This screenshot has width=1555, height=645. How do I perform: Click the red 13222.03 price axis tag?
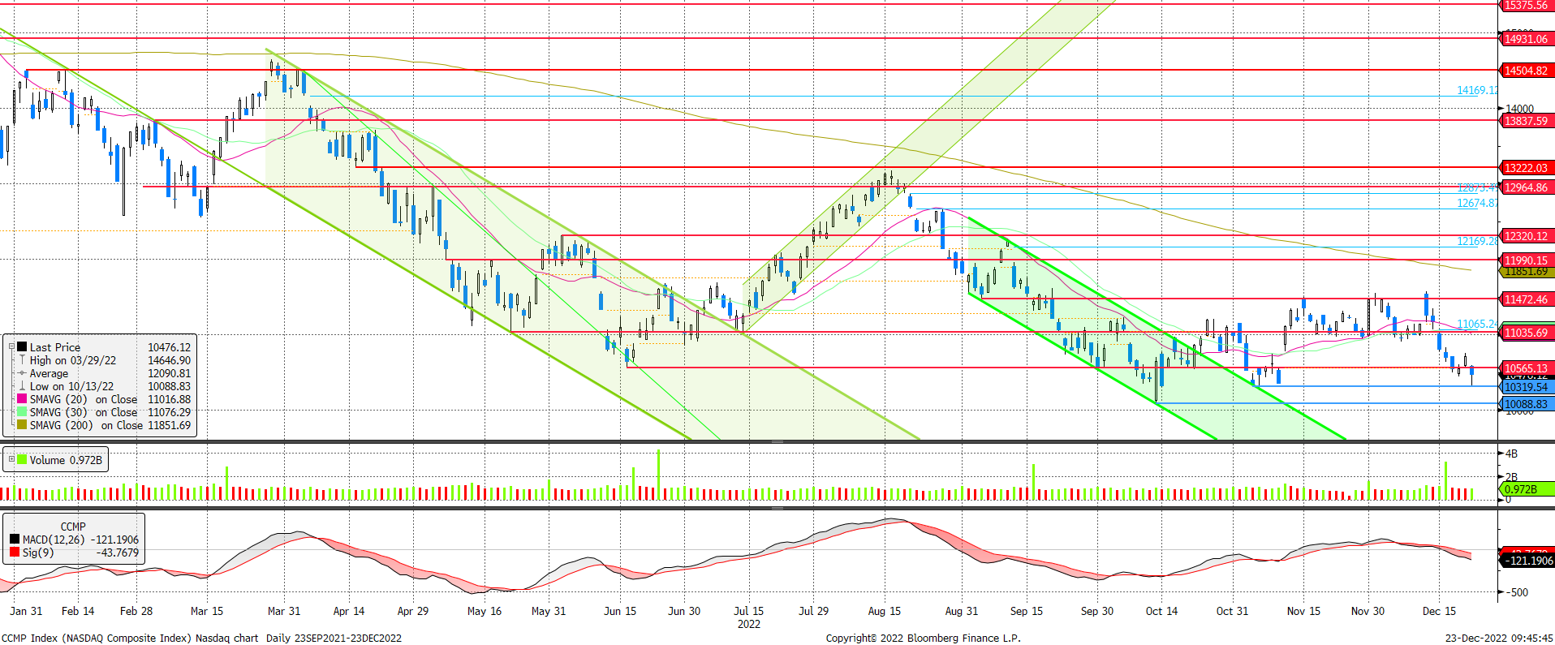click(x=1526, y=168)
